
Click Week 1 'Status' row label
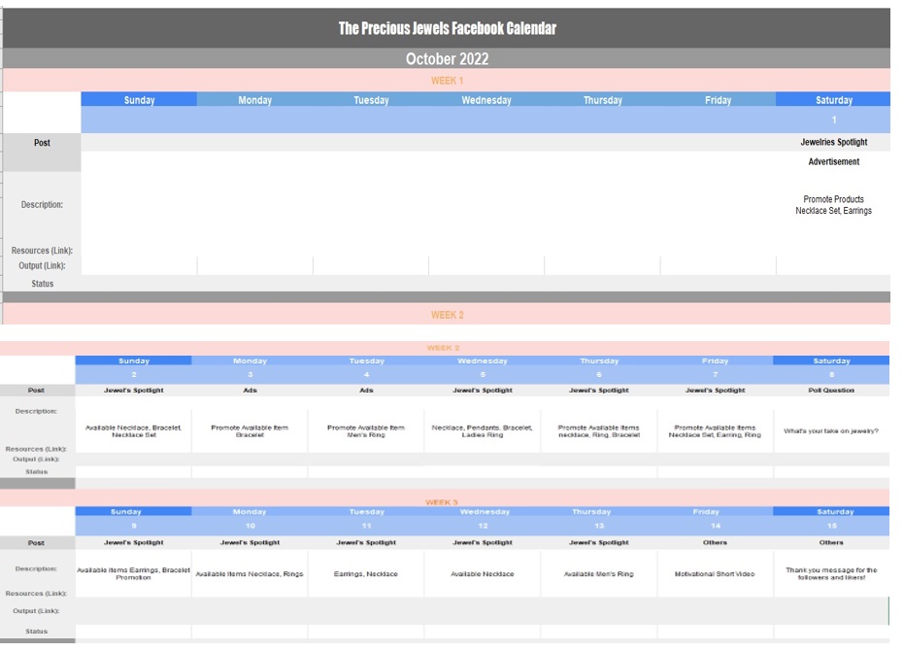pos(42,284)
